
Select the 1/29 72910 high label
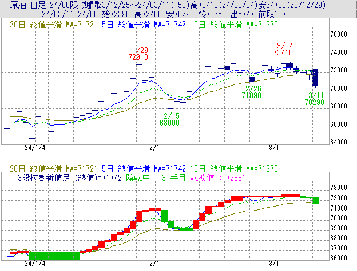pos(138,54)
